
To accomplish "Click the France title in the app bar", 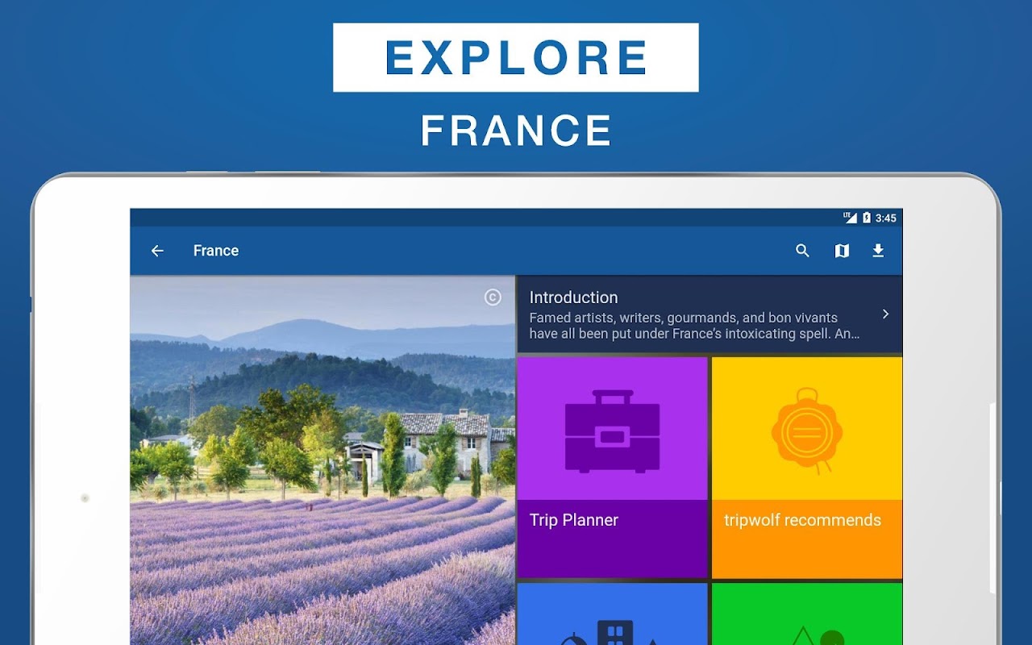I will point(216,251).
